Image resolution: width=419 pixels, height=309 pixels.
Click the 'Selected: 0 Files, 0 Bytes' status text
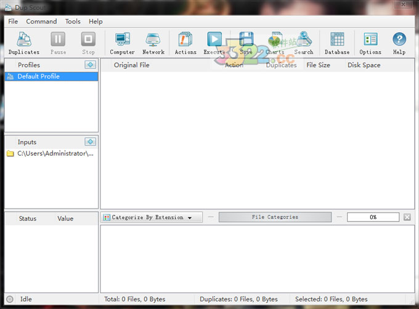point(332,299)
